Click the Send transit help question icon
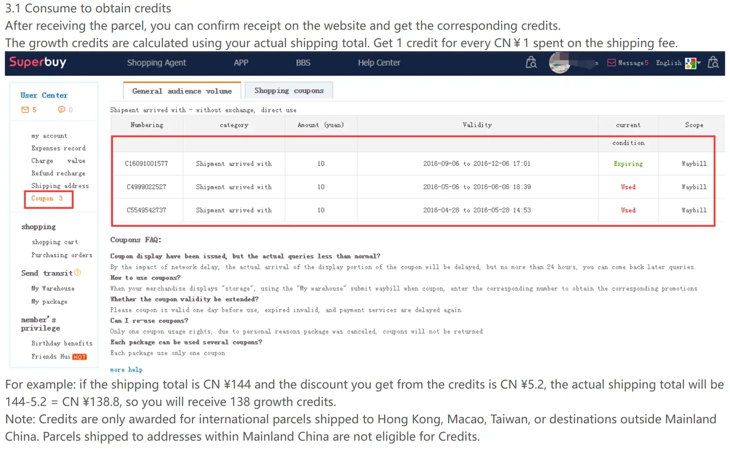The height and width of the screenshot is (458, 730). click(78, 273)
